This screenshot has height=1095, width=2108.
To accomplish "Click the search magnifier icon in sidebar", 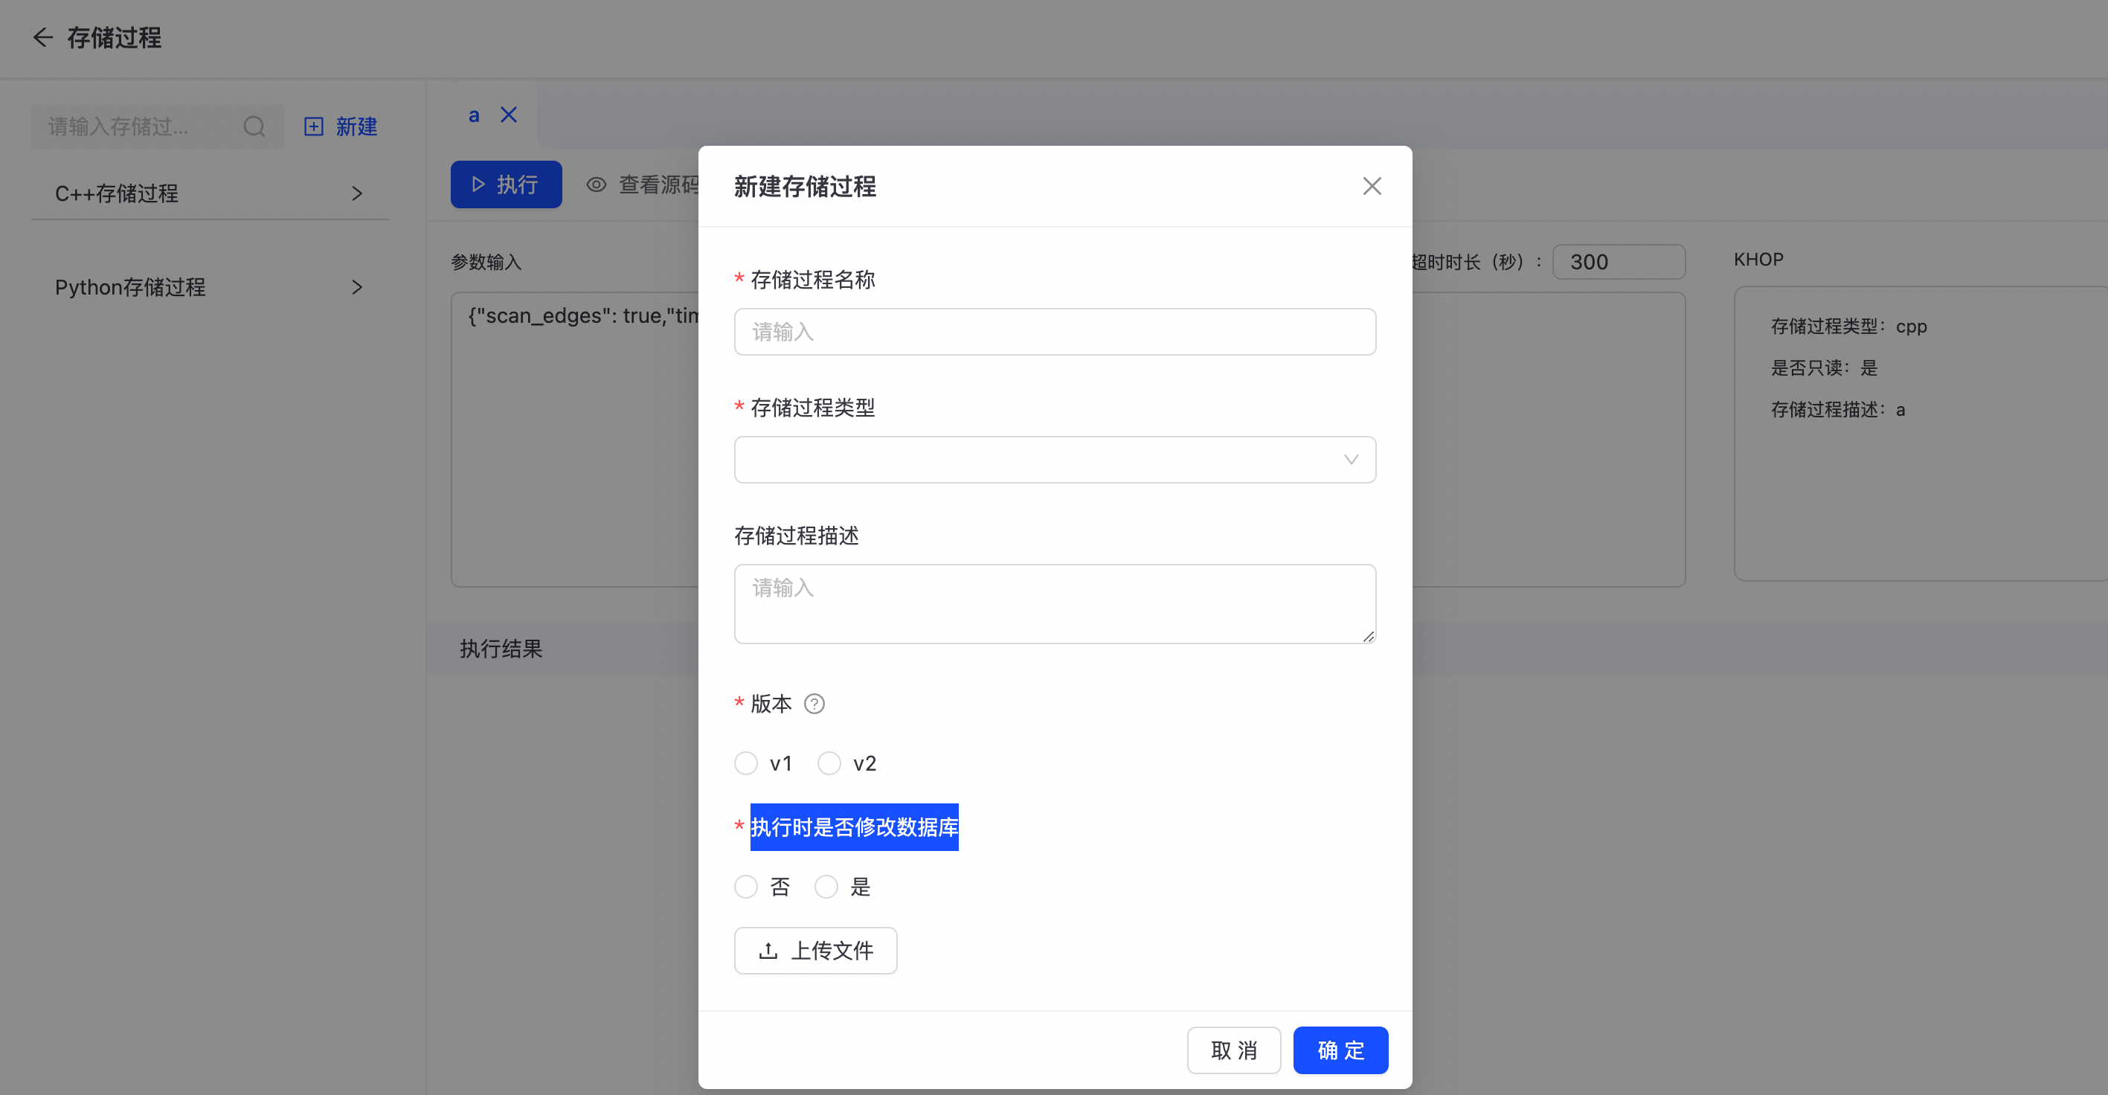I will [254, 126].
